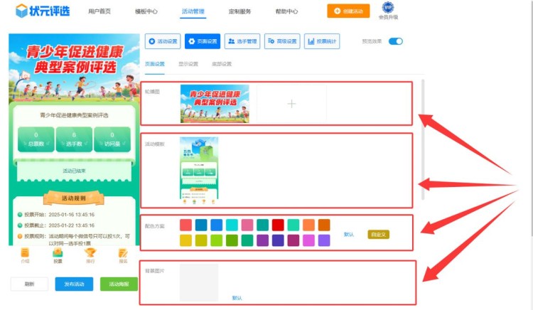
Task: Toggle the 预览效果 switch
Action: tap(396, 41)
